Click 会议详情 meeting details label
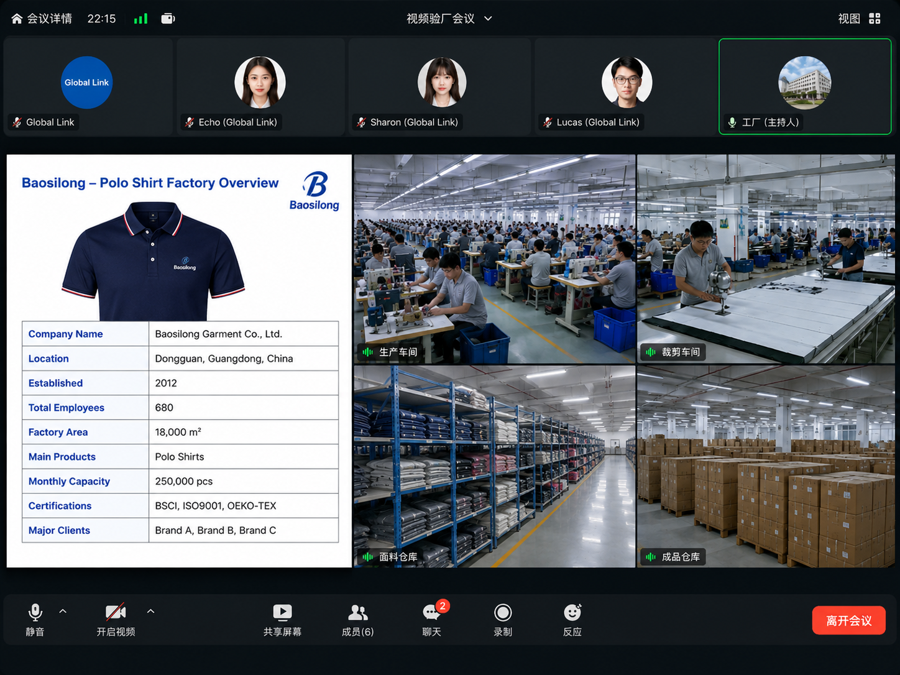 tap(49, 19)
